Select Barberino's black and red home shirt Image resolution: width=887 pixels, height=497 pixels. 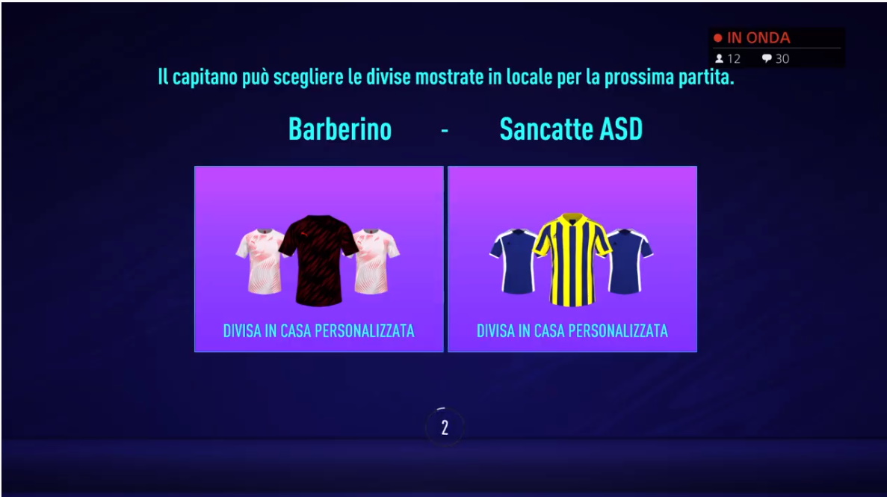tap(320, 260)
